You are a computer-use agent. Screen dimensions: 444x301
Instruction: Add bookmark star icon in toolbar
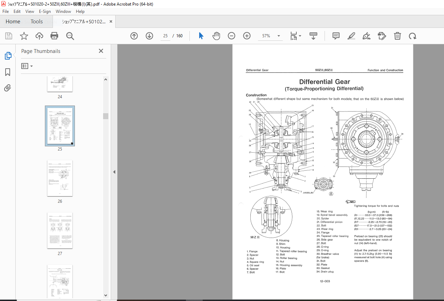[24, 36]
